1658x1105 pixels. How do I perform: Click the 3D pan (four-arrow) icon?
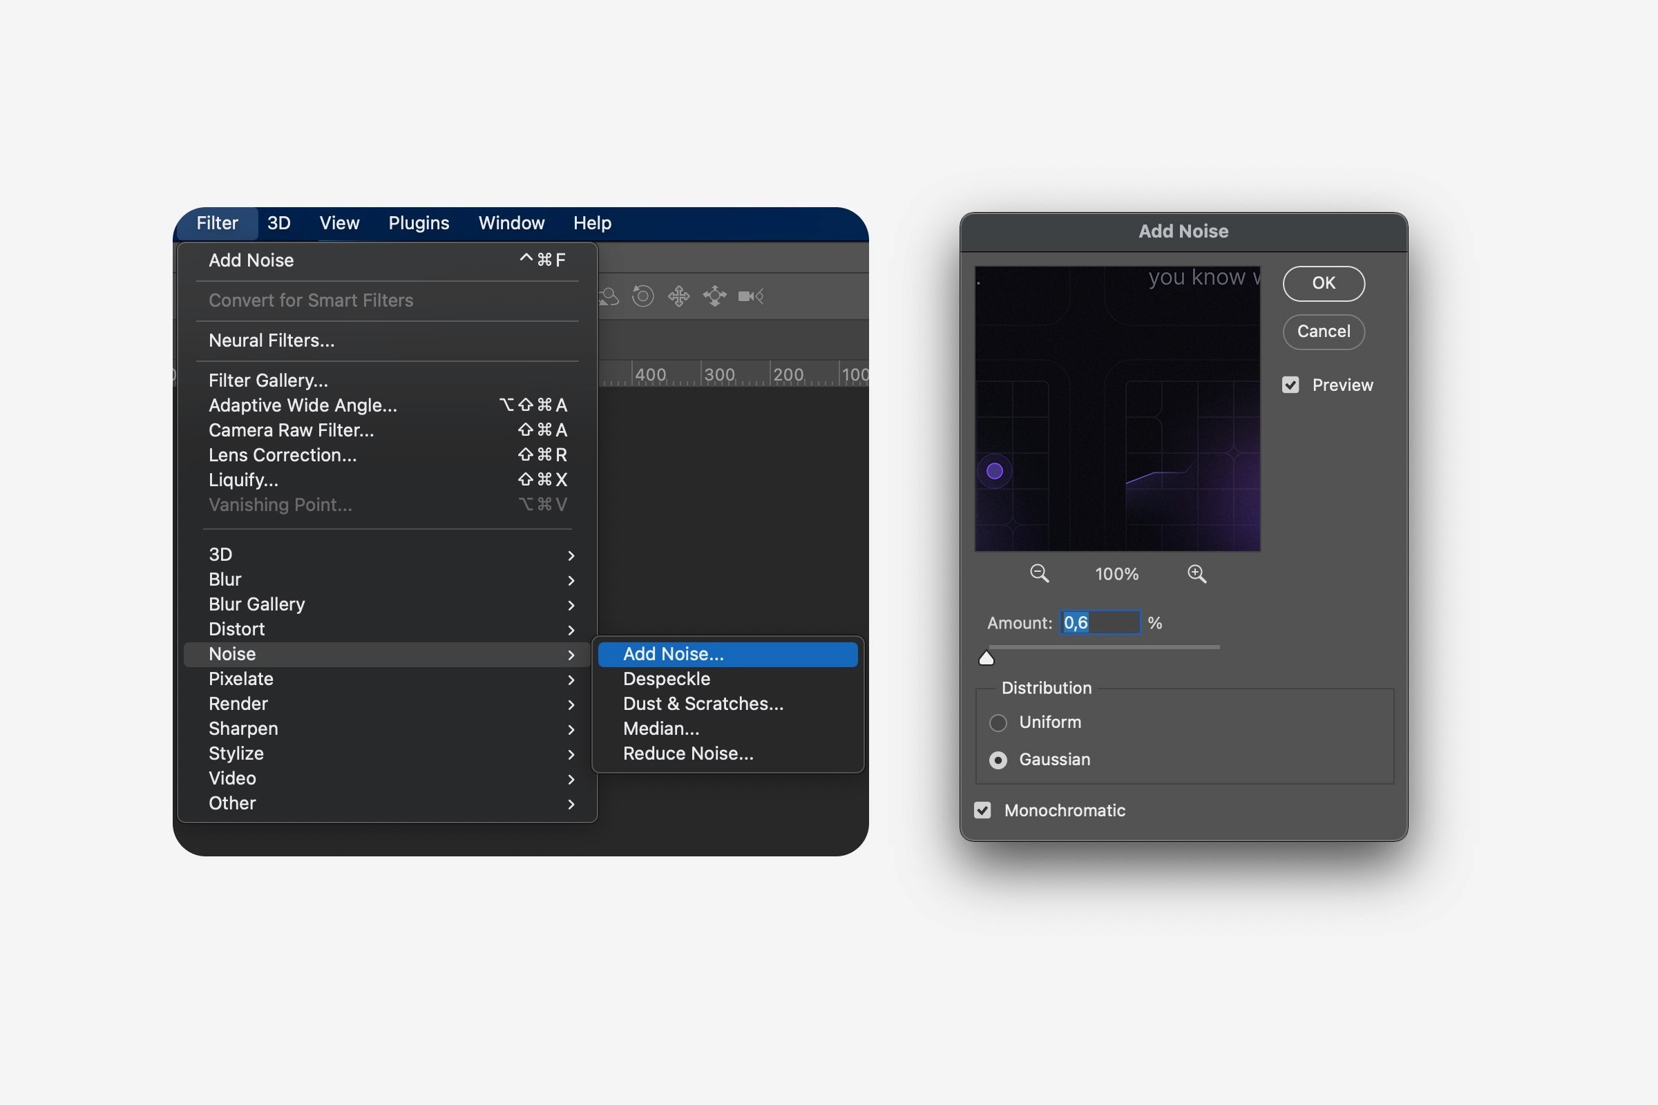(679, 296)
